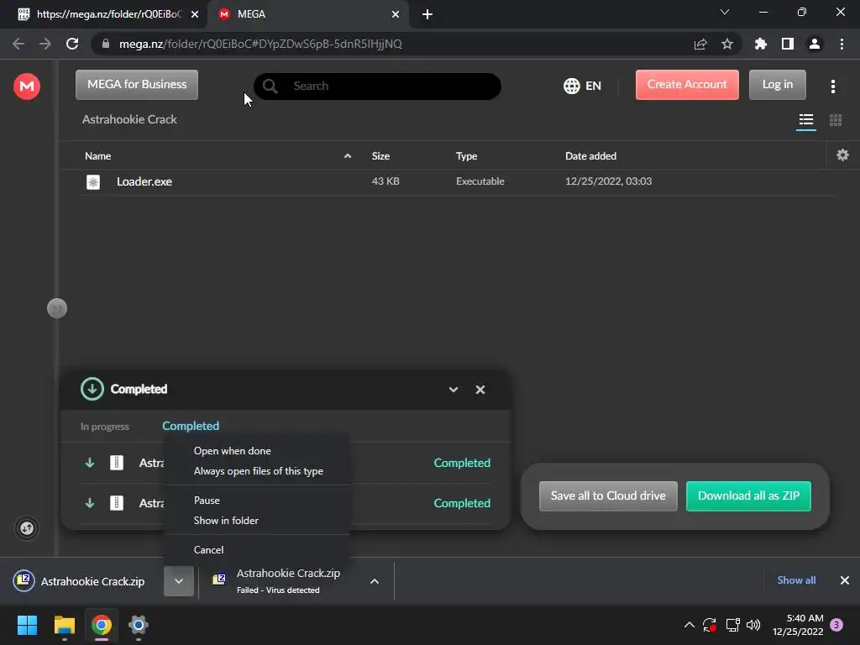The width and height of the screenshot is (860, 645).
Task: Select Pause from the download menu
Action: click(x=207, y=501)
